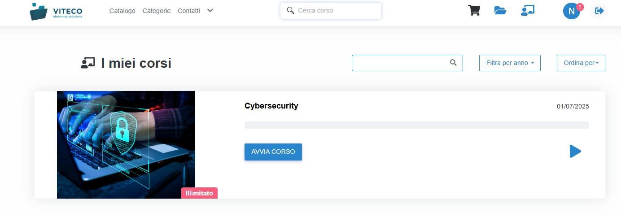621x217 pixels.
Task: Open the Ordina per dropdown
Action: click(581, 63)
